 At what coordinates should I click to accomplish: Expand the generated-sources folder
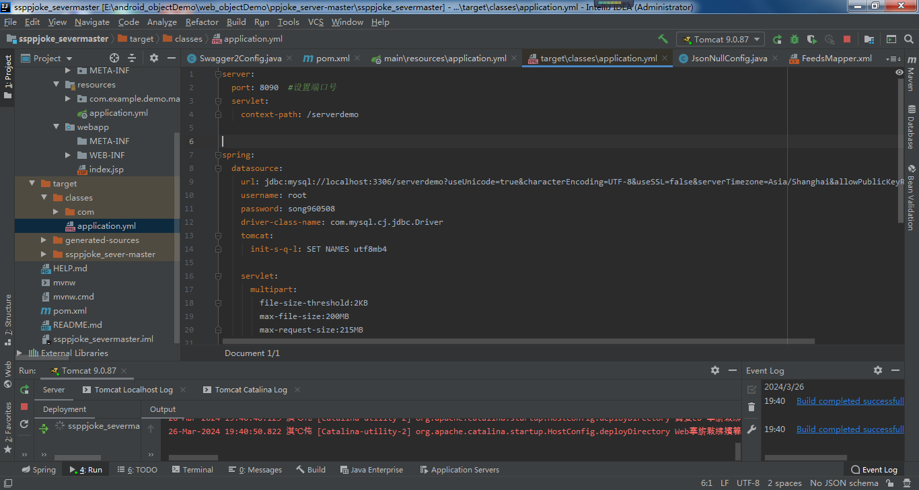tap(44, 240)
